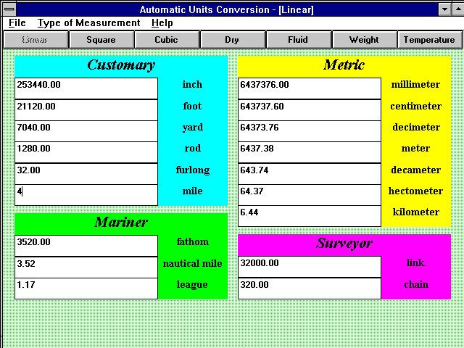The width and height of the screenshot is (464, 348).
Task: Open the window control menu box
Action: click(8, 9)
